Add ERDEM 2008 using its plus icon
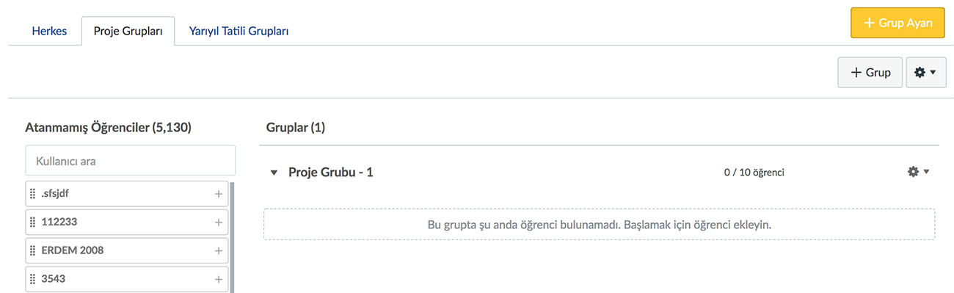The width and height of the screenshot is (954, 293). click(x=218, y=250)
